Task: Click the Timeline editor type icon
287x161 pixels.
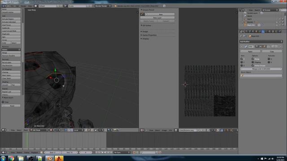Action: (4, 153)
